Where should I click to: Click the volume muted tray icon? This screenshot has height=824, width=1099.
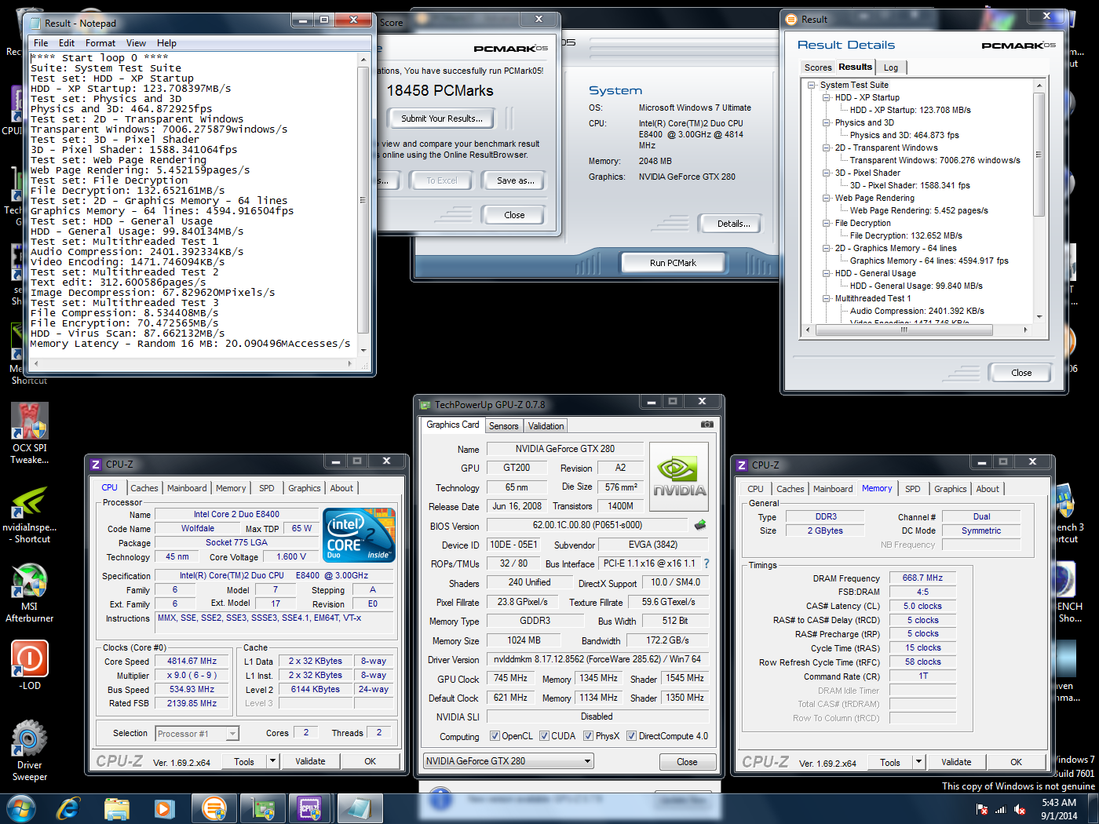(1020, 809)
